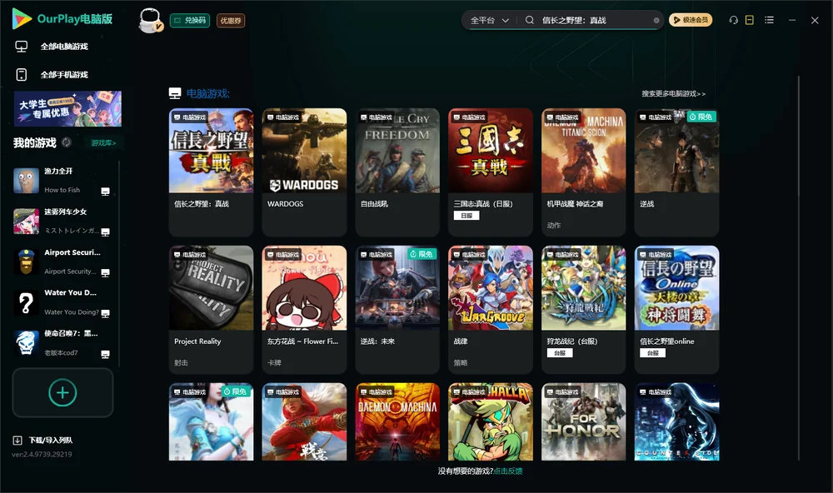Open the For Honor game card
This screenshot has height=493, width=833.
(x=584, y=422)
